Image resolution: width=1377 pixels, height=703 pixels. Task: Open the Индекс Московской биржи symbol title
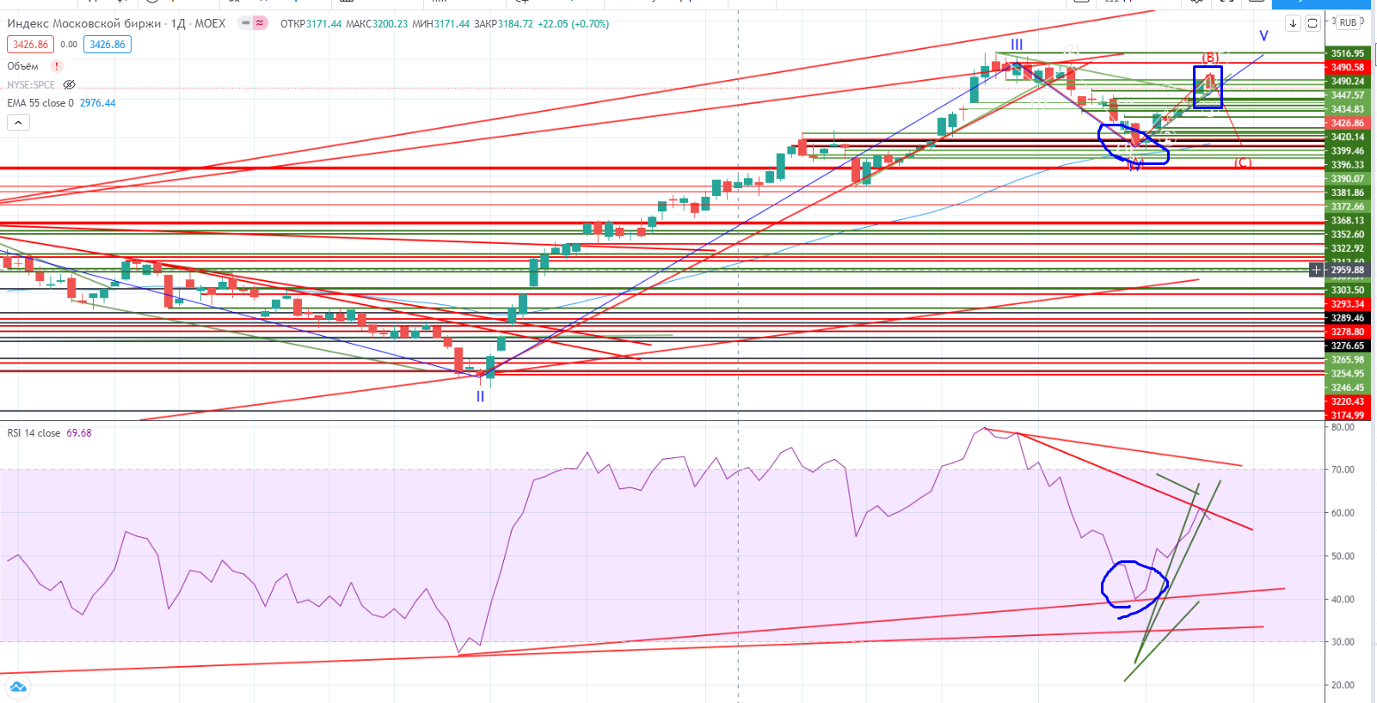click(x=84, y=24)
